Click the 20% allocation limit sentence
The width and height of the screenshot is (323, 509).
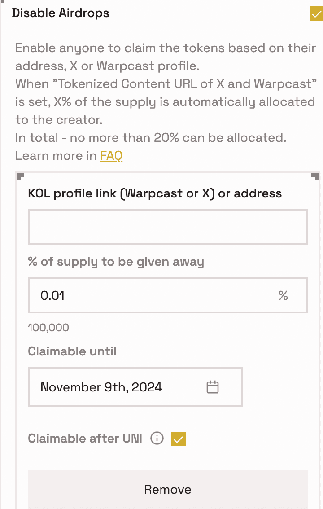(x=151, y=138)
